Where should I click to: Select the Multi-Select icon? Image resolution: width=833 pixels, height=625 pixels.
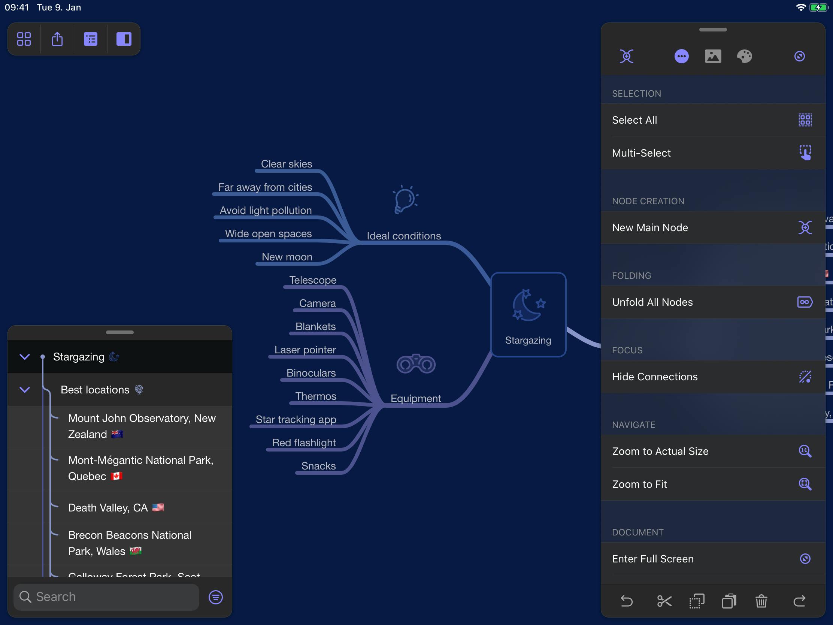(805, 152)
